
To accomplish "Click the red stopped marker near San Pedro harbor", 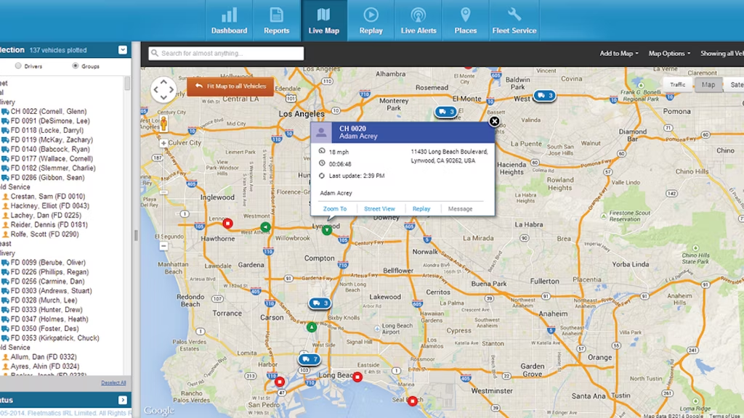I will click(x=280, y=382).
